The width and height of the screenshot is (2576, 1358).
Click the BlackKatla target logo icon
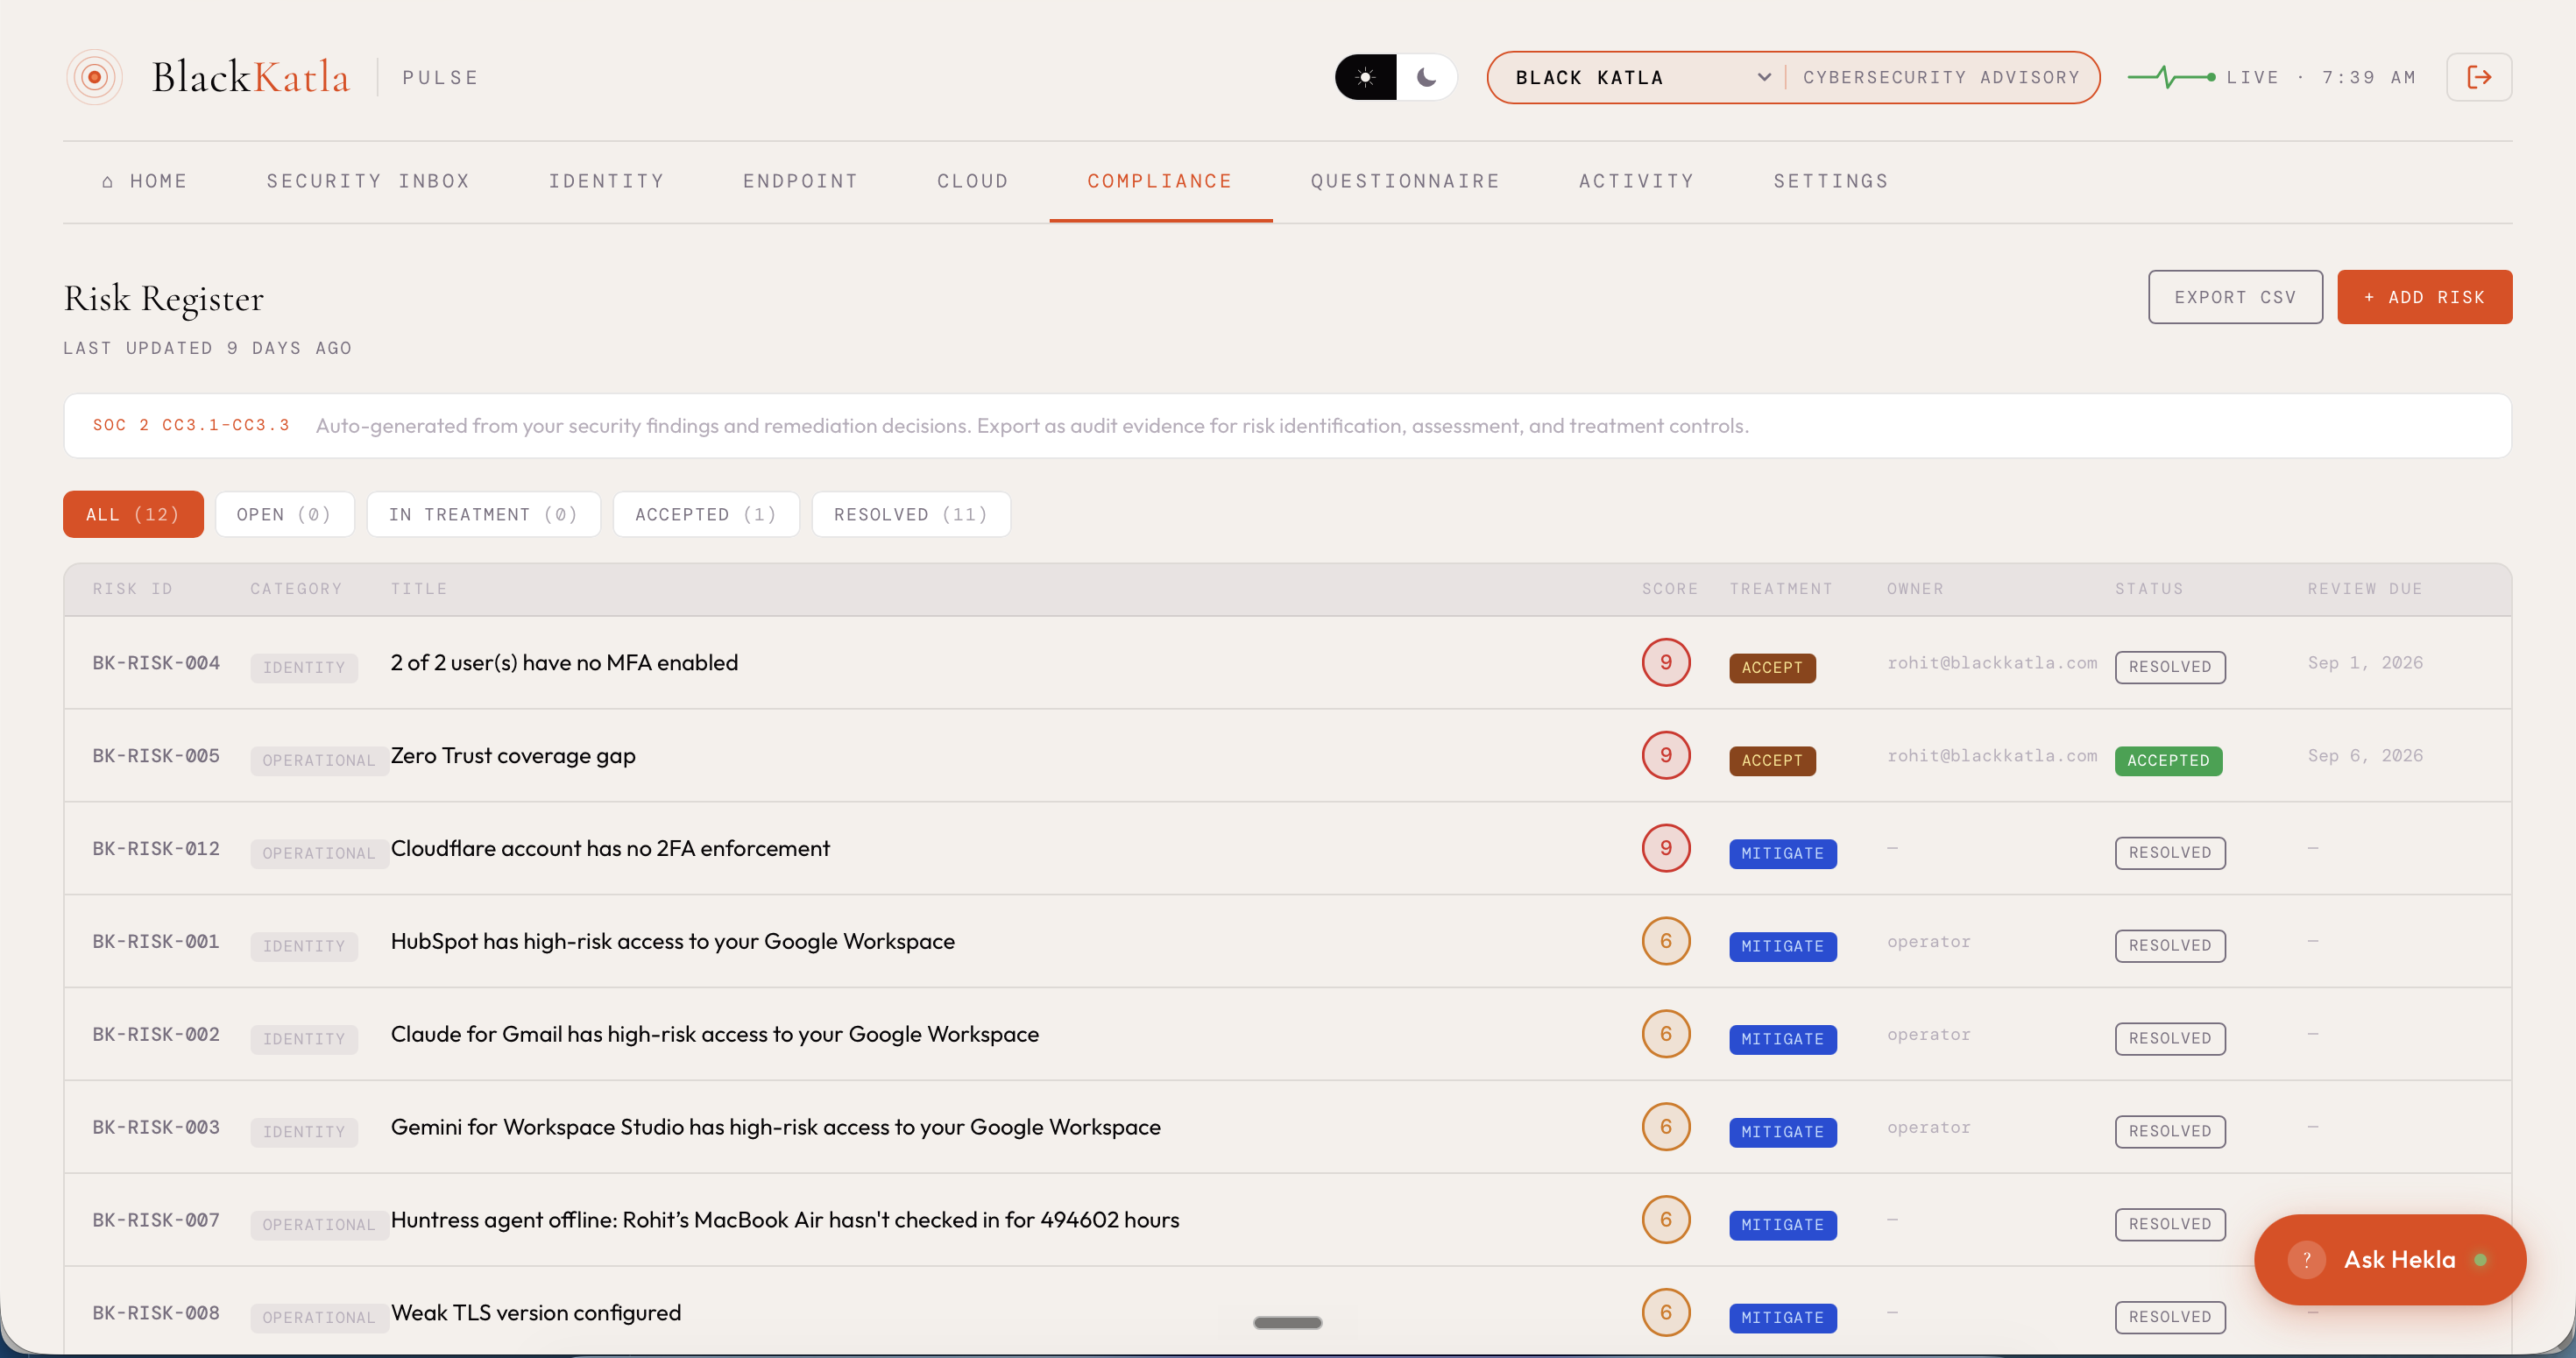[94, 77]
